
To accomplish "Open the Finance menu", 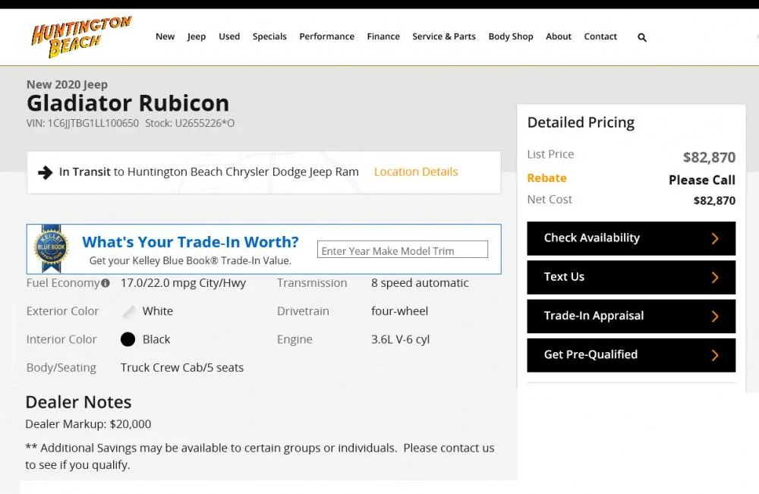I will [383, 36].
